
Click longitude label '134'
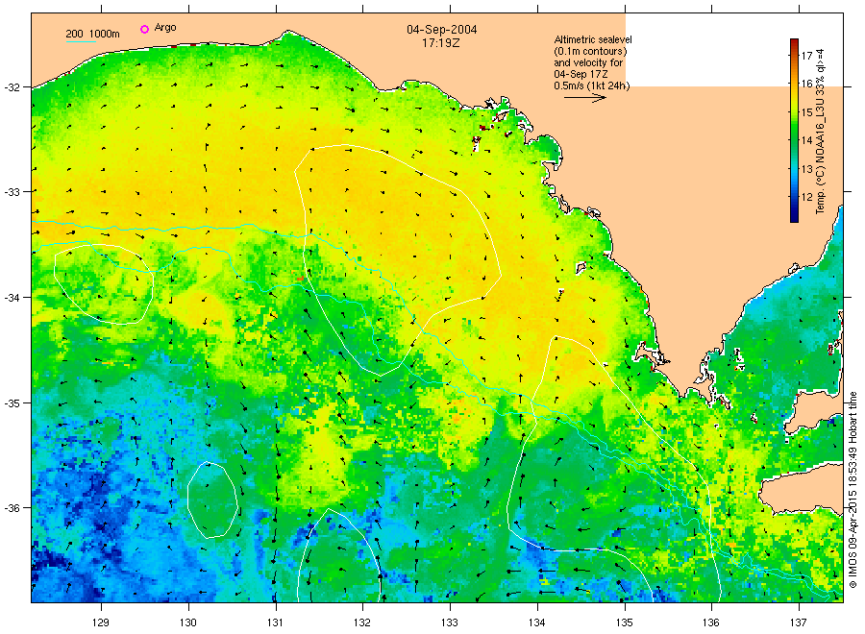536,623
